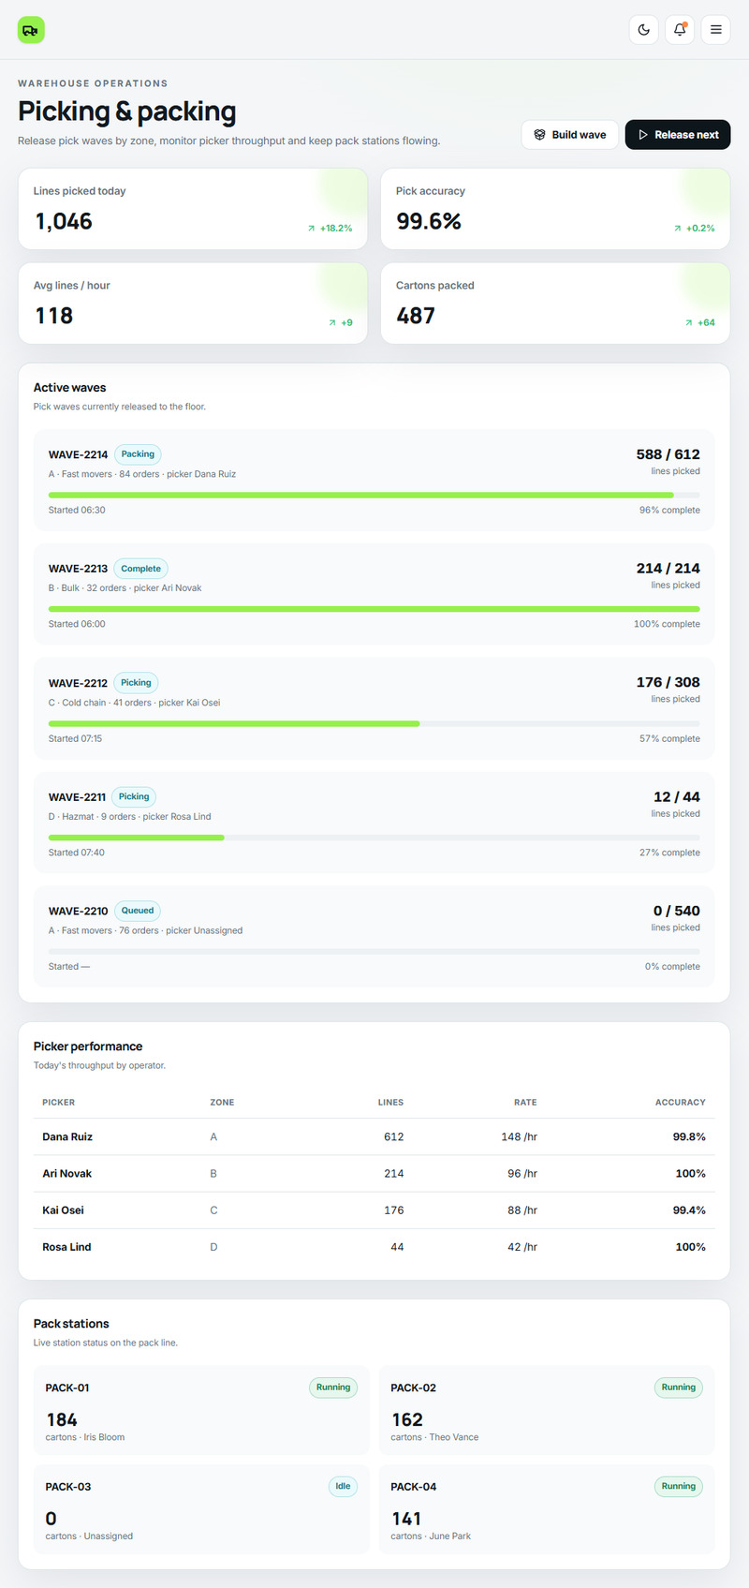Viewport: 749px width, 1588px height.
Task: Open the hamburger menu
Action: (x=716, y=30)
